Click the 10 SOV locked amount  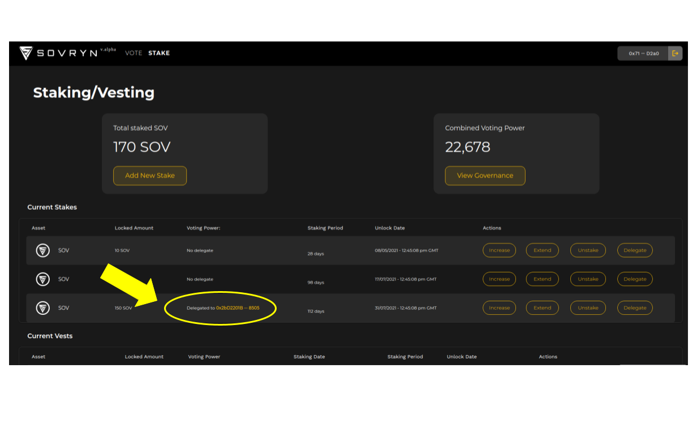click(x=122, y=250)
